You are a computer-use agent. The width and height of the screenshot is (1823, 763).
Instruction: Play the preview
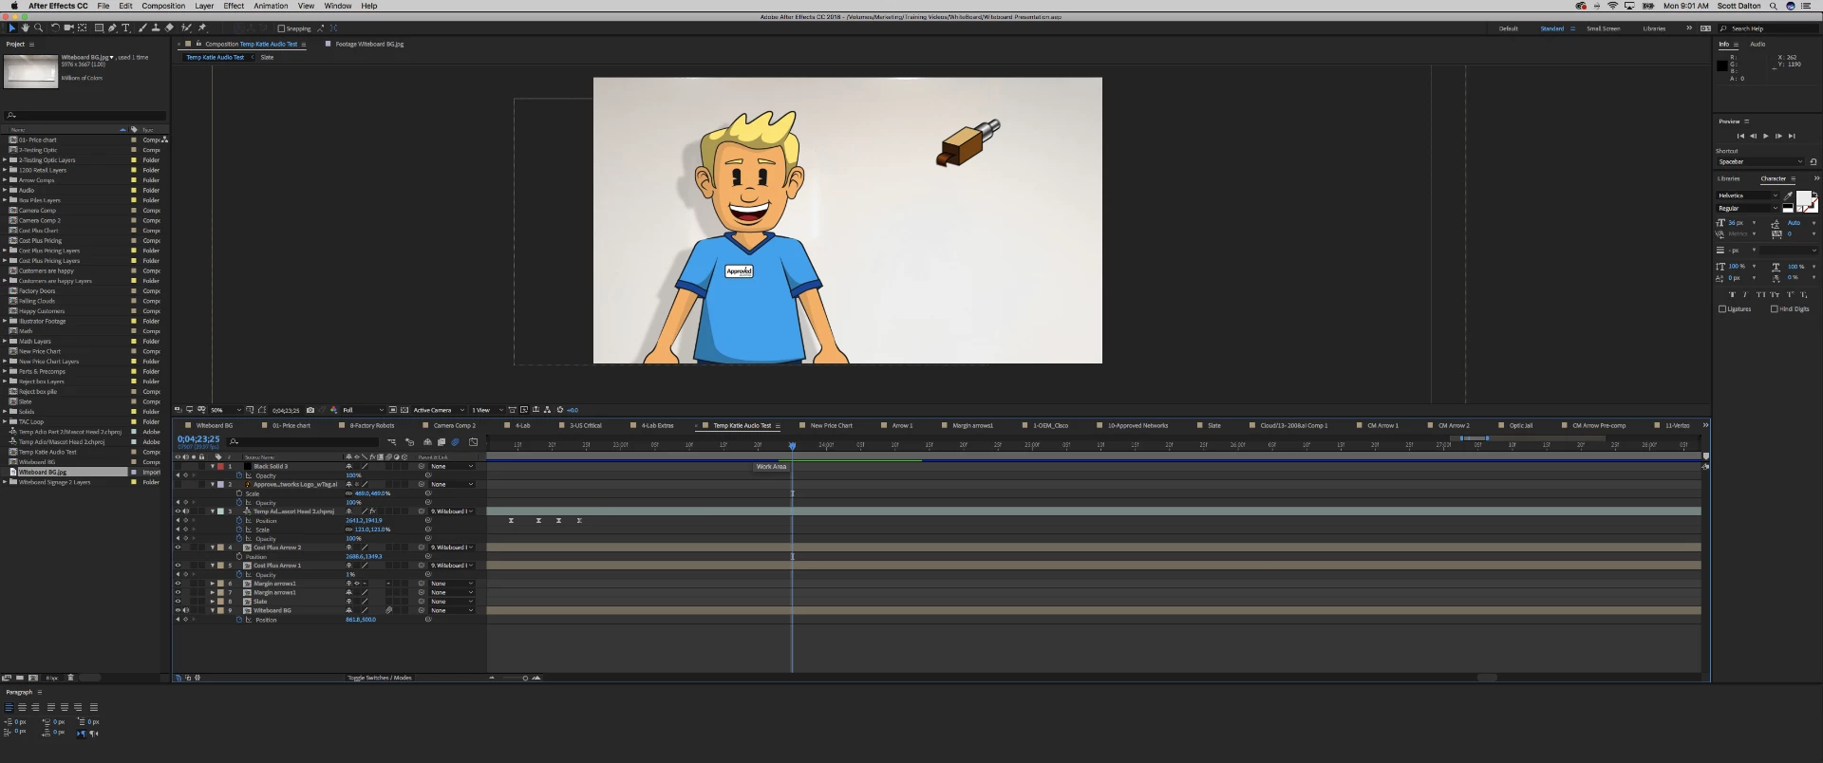(x=1766, y=136)
